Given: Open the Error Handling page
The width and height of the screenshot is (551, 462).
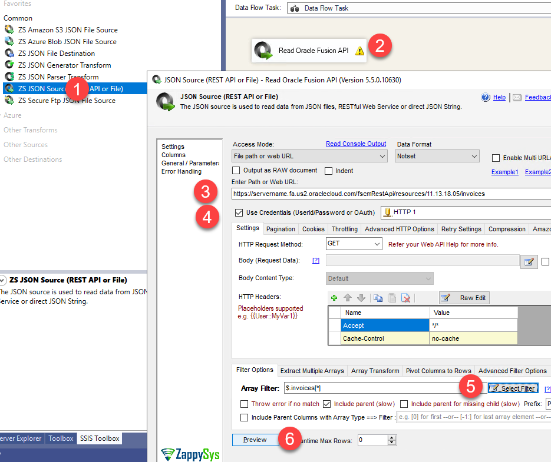Looking at the screenshot, I should 182,171.
